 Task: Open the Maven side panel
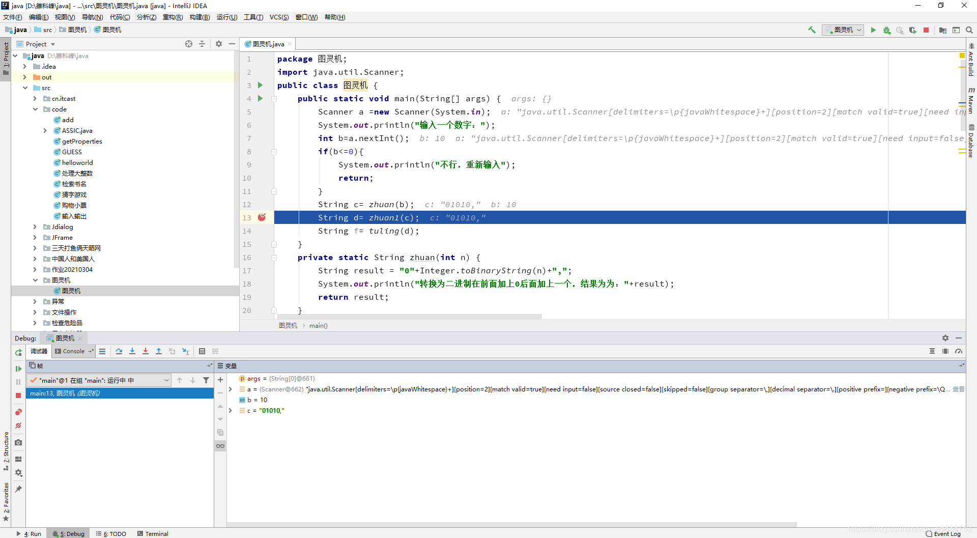[x=971, y=100]
